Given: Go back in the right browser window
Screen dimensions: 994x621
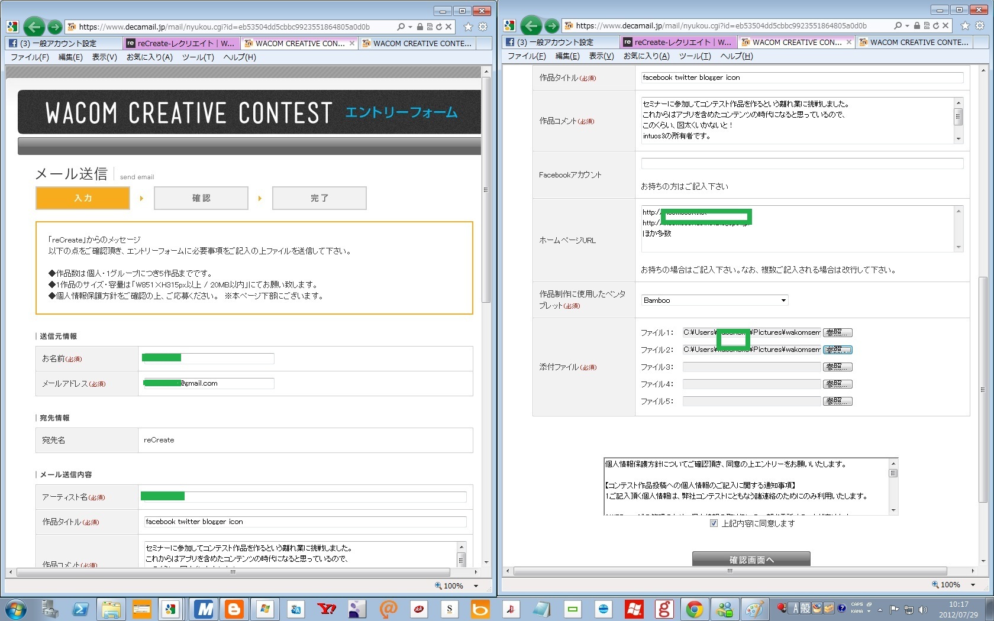Looking at the screenshot, I should click(531, 25).
